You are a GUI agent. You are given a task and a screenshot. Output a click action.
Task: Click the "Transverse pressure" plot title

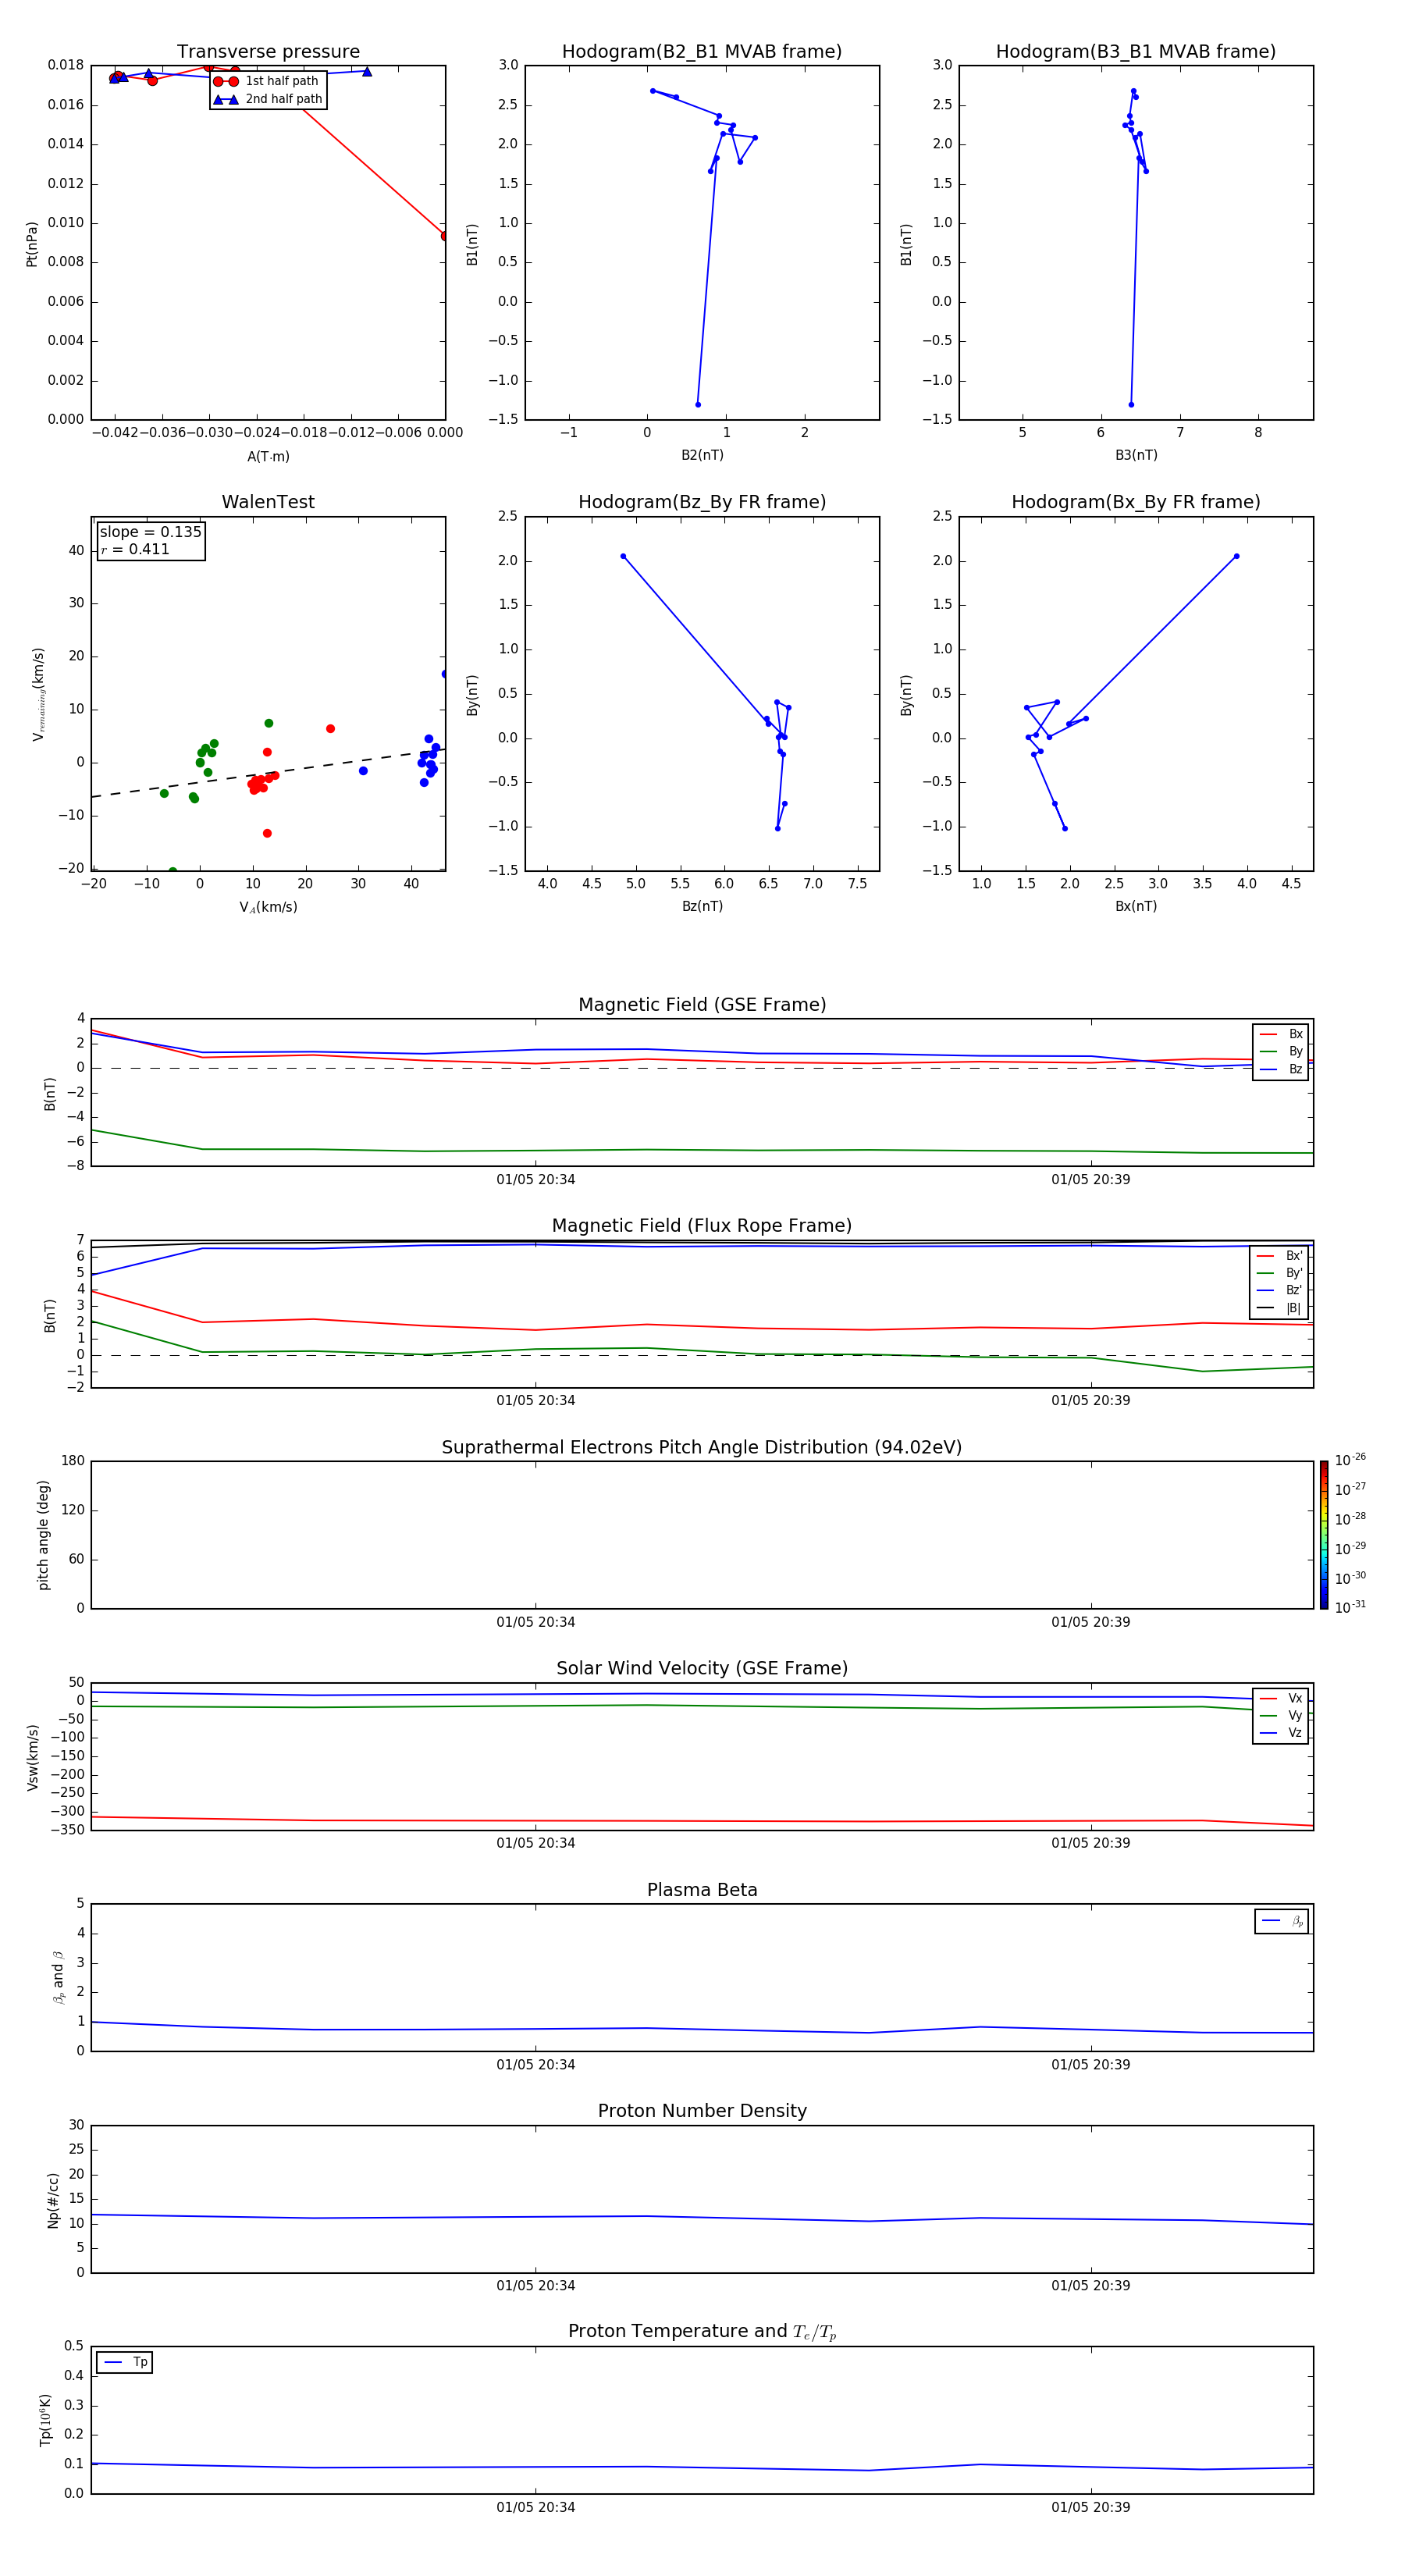(x=268, y=52)
